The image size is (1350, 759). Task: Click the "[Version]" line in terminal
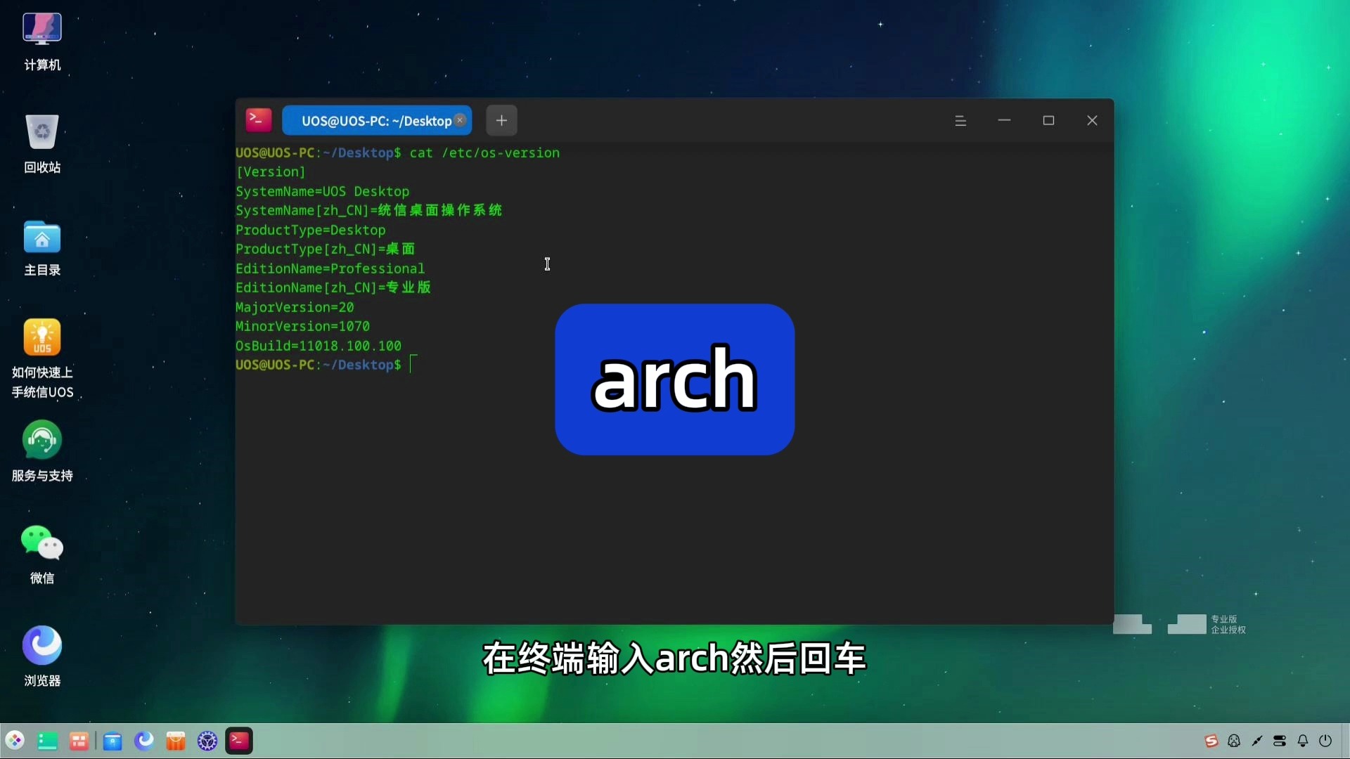point(271,172)
